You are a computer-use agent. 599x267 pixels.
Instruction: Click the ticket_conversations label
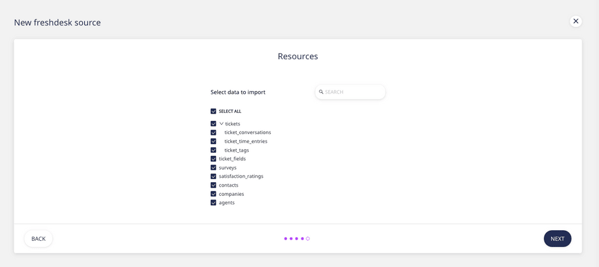coord(248,132)
